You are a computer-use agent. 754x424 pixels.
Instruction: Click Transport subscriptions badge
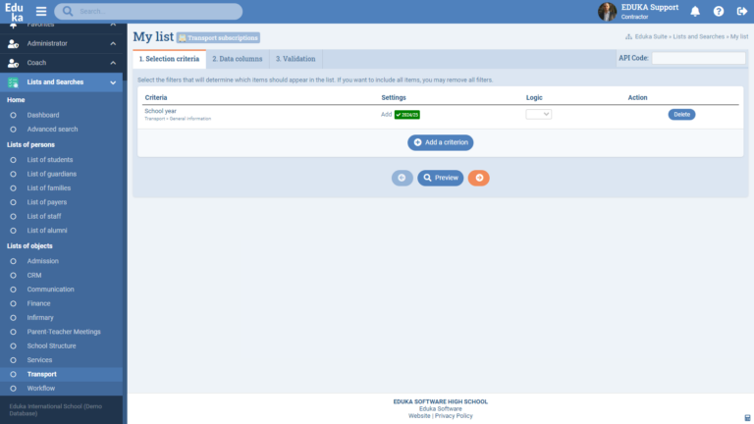(218, 38)
